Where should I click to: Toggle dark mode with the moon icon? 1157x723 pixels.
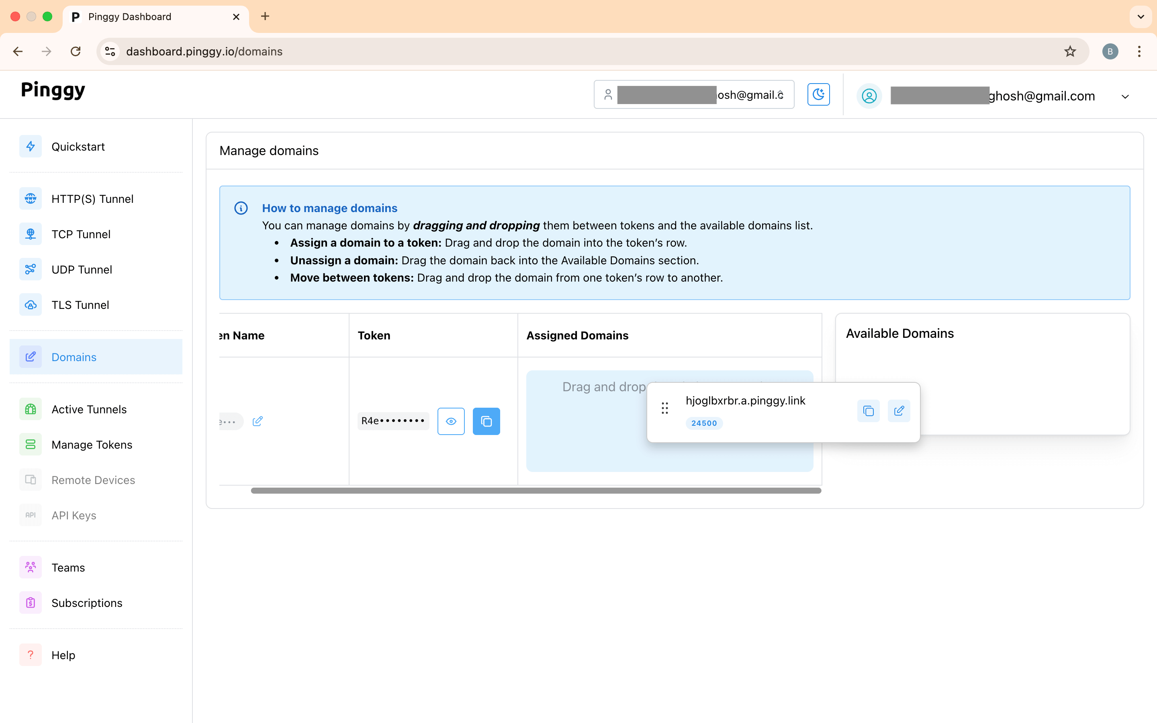click(818, 94)
